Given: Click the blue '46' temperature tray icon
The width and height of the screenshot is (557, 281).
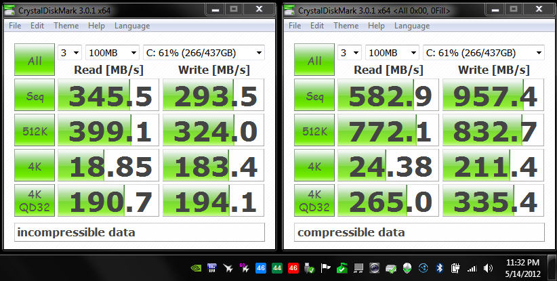Looking at the screenshot, I should click(261, 268).
